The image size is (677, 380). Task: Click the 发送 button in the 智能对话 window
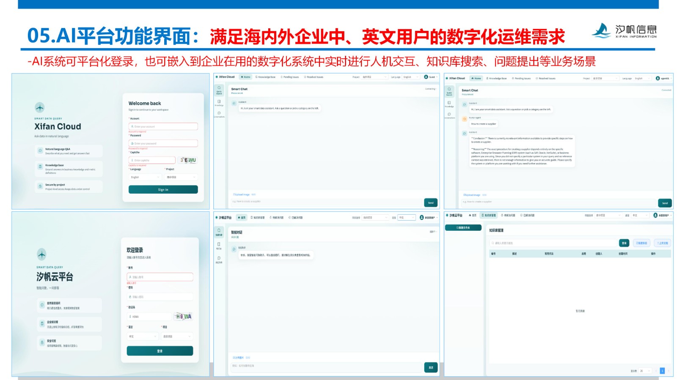tap(431, 367)
